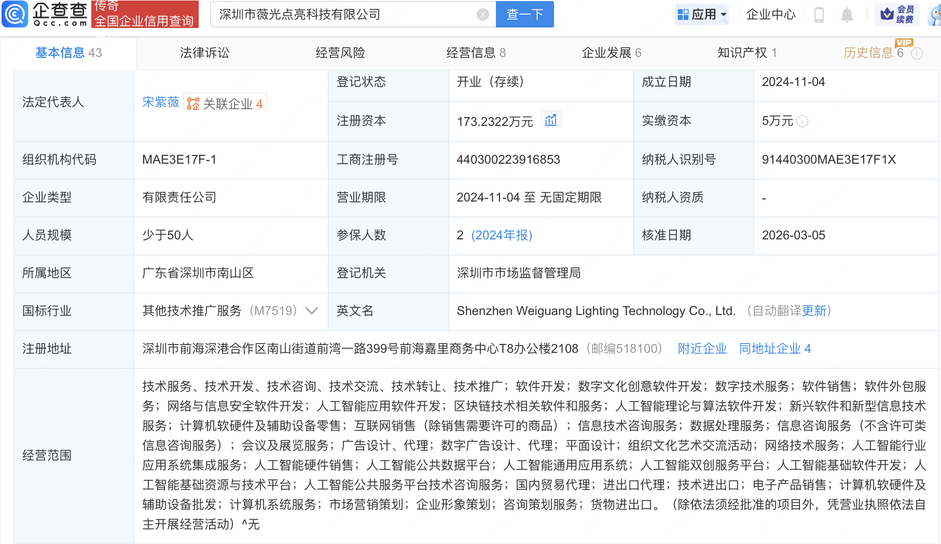
Task: Click the Qichacha logo icon
Action: pos(15,14)
